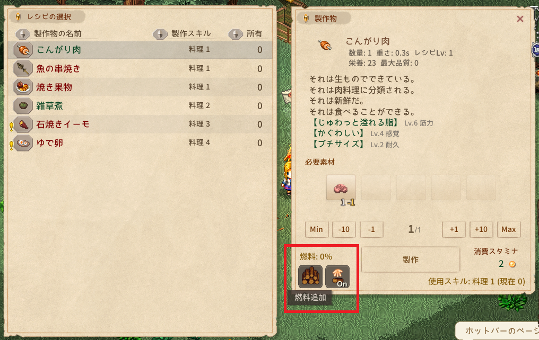Set quantity to Max
This screenshot has height=340, width=539.
(509, 229)
